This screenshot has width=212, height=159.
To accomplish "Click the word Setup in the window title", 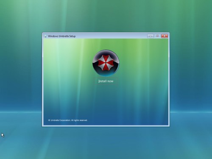I will pyautogui.click(x=73, y=36).
